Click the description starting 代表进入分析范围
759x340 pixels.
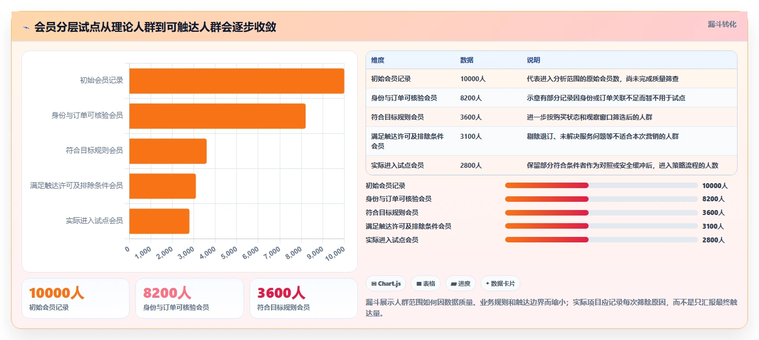tap(602, 79)
